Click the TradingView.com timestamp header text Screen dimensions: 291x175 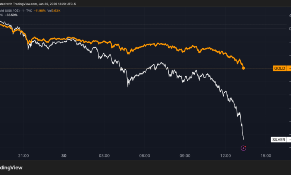38,4
